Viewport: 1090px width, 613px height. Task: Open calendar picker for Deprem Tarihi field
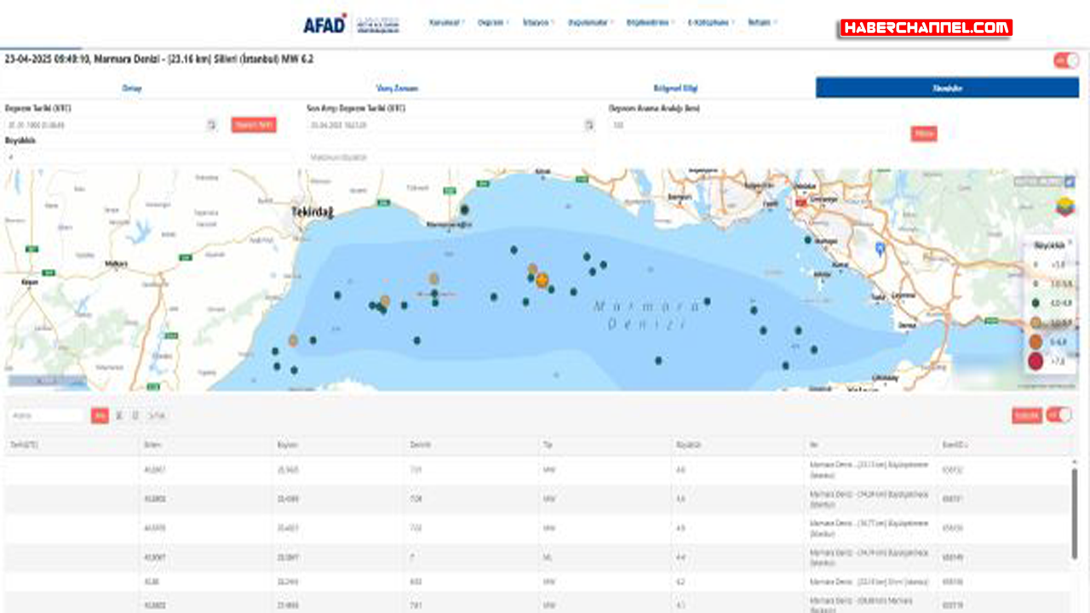[x=211, y=125]
